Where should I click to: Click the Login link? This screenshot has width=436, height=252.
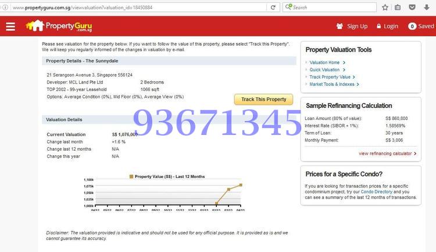point(391,26)
